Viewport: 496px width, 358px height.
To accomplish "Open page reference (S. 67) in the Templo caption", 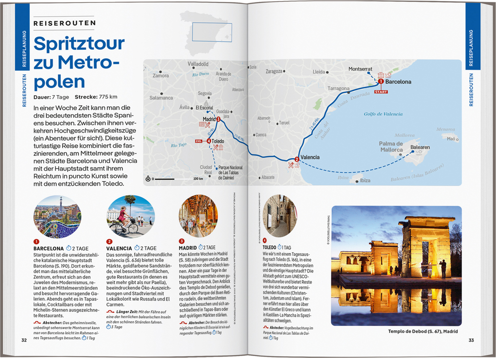I will [434, 331].
